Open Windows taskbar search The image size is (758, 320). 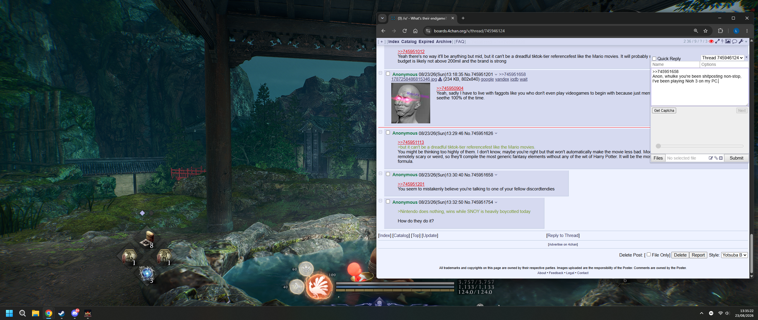(x=22, y=313)
